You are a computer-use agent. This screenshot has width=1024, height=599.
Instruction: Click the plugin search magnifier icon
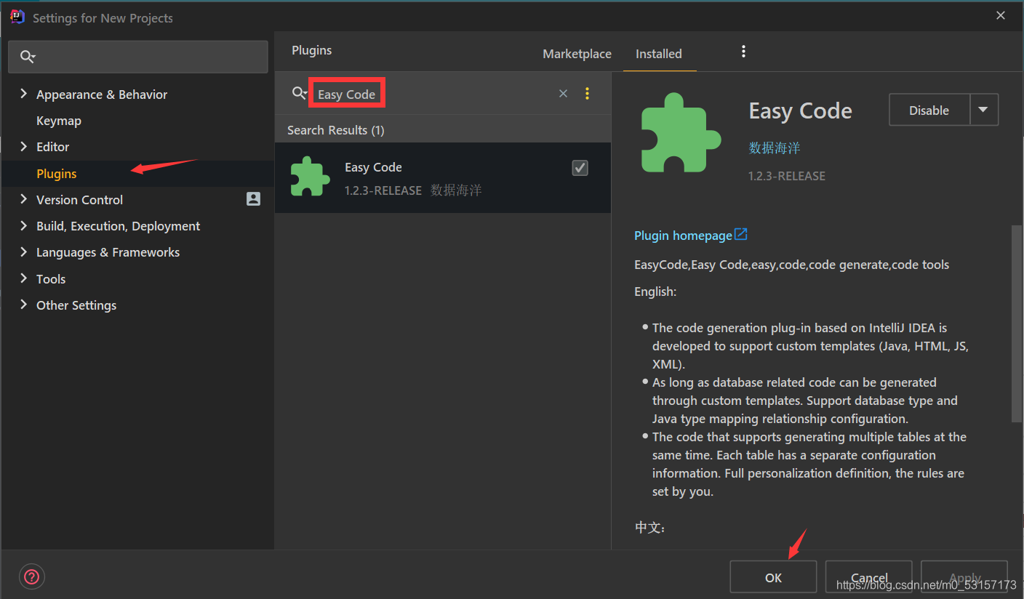click(x=299, y=93)
